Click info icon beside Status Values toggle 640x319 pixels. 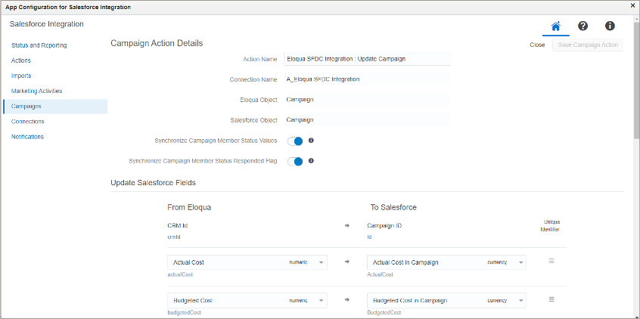tap(311, 141)
